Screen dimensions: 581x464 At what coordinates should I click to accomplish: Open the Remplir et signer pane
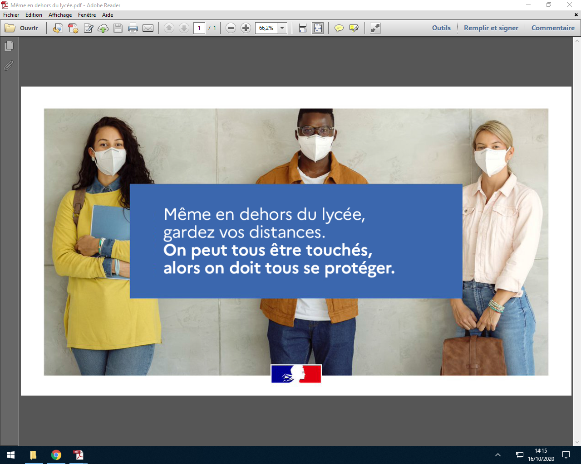[x=491, y=28]
